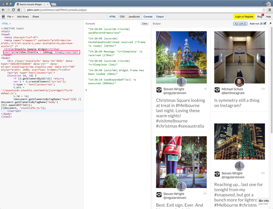This screenshot has height=209, width=273.
Task: Open the Share menu
Action: [35, 17]
